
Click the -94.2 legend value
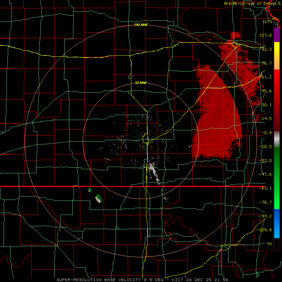[x=265, y=216]
